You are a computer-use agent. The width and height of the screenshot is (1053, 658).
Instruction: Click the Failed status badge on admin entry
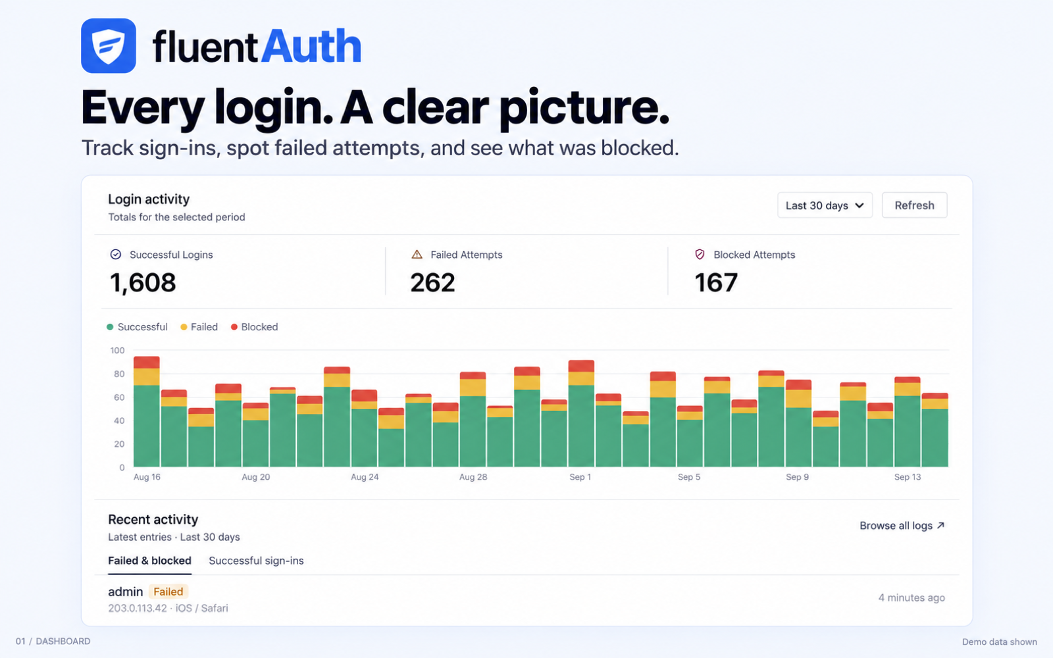(168, 592)
